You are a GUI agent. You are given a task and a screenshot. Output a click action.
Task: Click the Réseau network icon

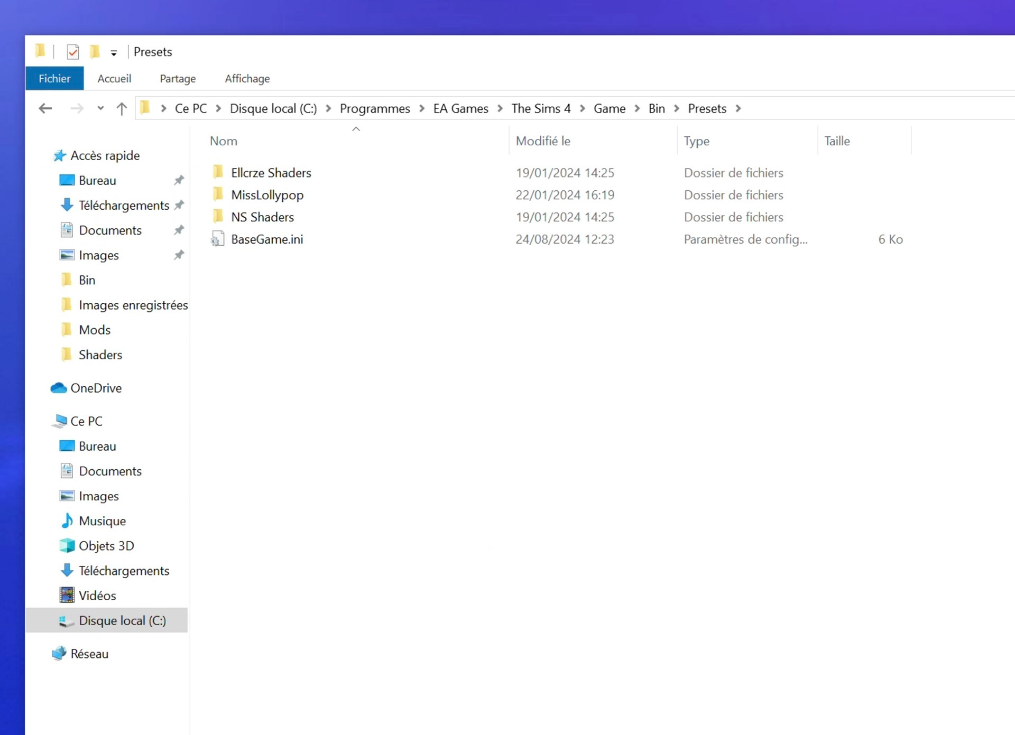tap(59, 654)
